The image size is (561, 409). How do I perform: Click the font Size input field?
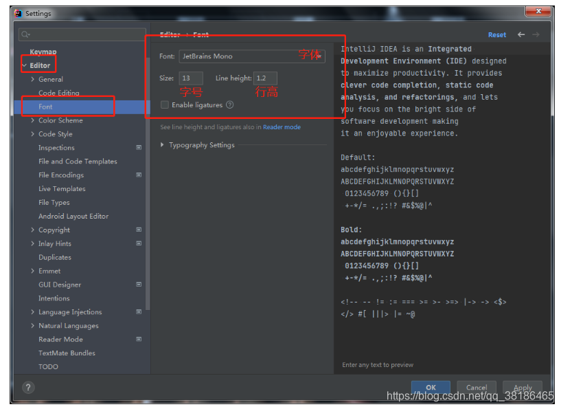point(191,78)
